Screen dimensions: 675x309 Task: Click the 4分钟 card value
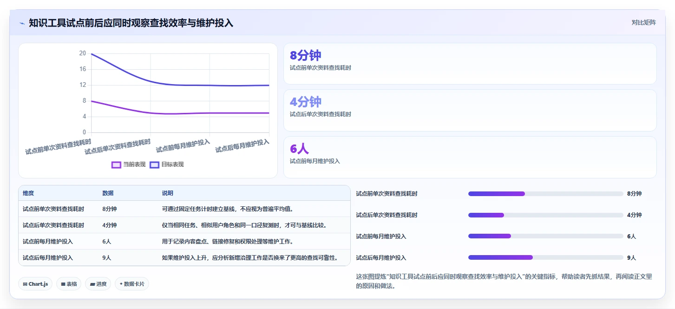click(305, 102)
